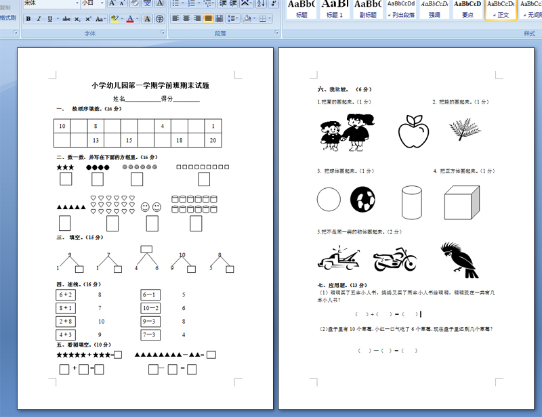Image resolution: width=542 pixels, height=417 pixels.
Task: Add a character border
Action: (159, 3)
